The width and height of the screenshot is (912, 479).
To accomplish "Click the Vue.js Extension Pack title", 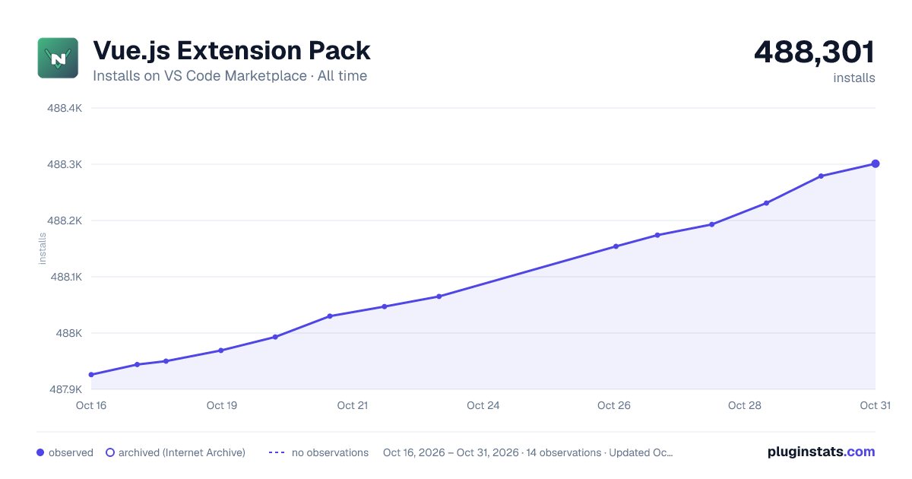I will click(x=232, y=51).
